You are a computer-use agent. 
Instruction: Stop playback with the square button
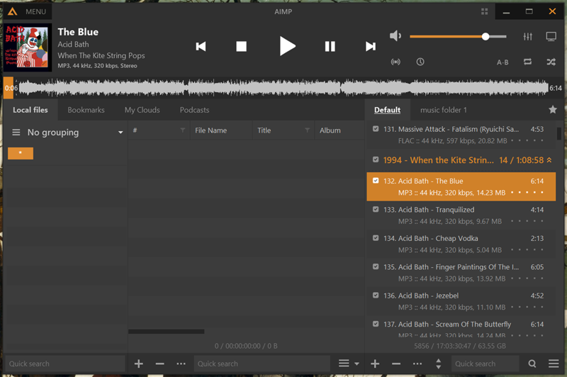coord(241,46)
